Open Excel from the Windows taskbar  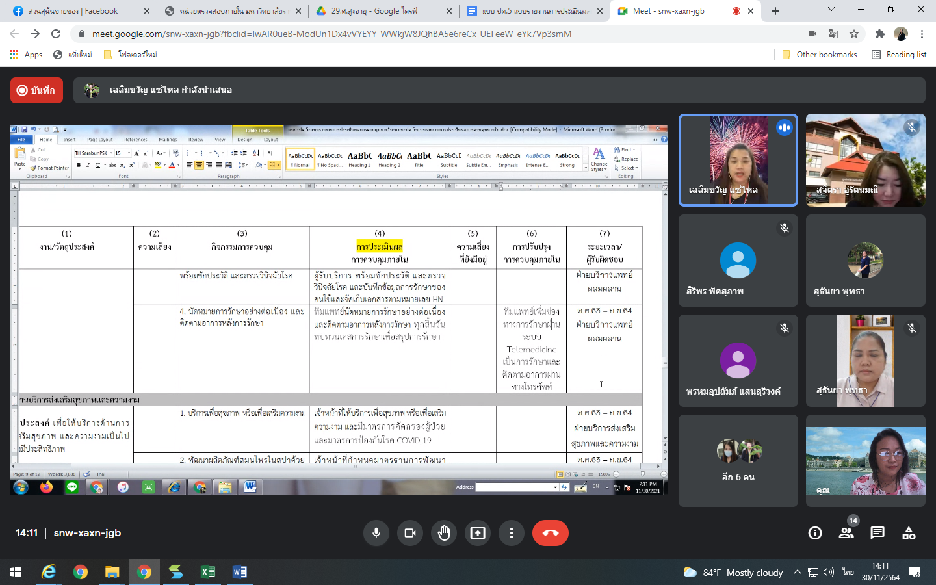[x=208, y=572]
